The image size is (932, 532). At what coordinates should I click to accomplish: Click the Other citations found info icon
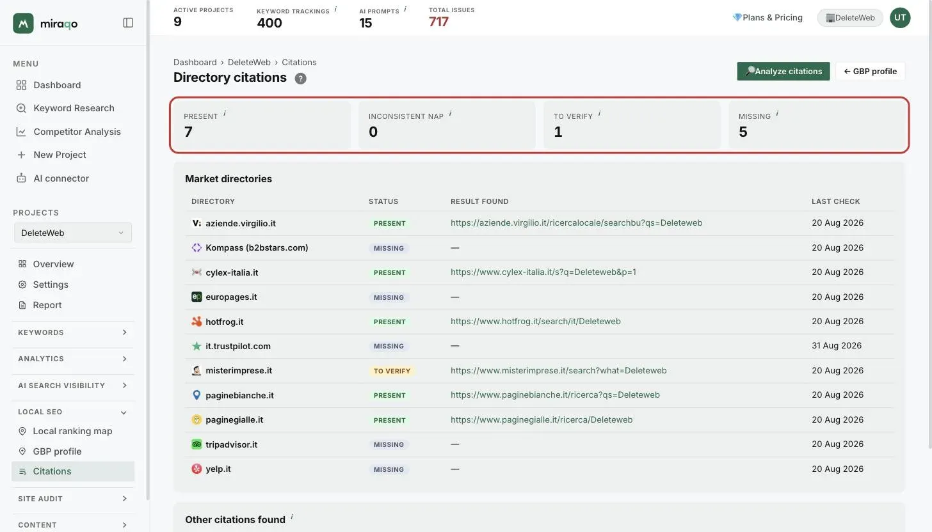(292, 517)
